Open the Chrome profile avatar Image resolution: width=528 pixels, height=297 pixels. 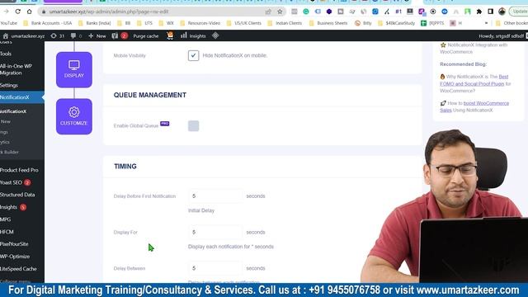[x=502, y=12]
